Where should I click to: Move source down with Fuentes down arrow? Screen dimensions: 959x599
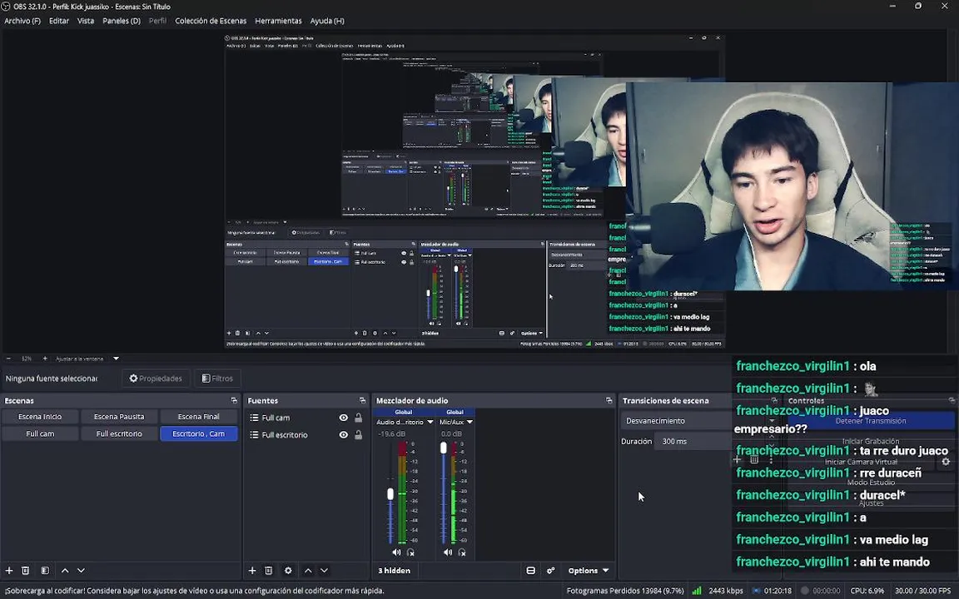coord(324,570)
